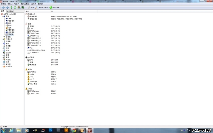Click the Value column header

pyautogui.click(x=74, y=11)
